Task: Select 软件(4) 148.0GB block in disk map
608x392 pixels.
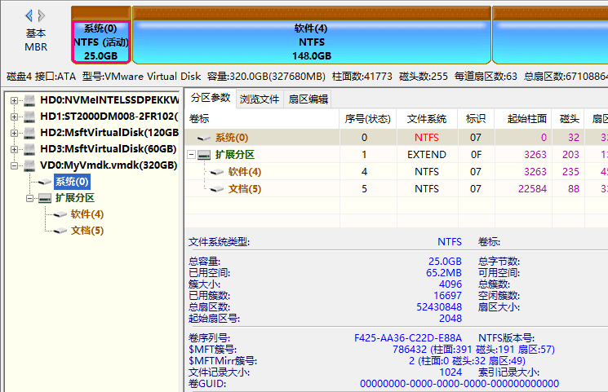Action: [311, 41]
